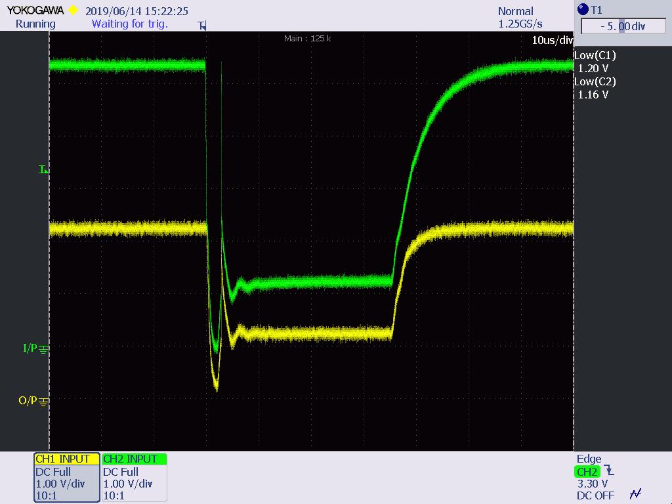
Task: Click the Low(C2) measurement label
Action: coord(595,81)
